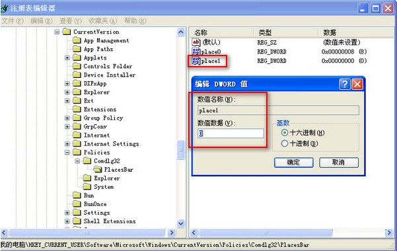
Task: Select the Ext folder icon
Action: [x=77, y=100]
